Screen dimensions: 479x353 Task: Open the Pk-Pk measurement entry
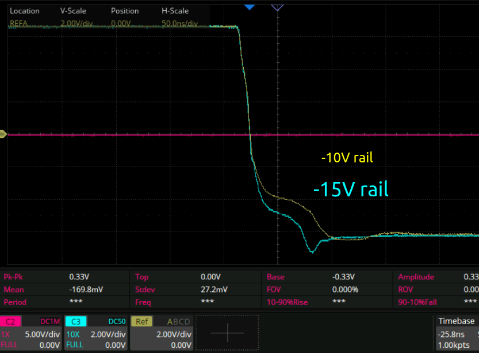16,277
